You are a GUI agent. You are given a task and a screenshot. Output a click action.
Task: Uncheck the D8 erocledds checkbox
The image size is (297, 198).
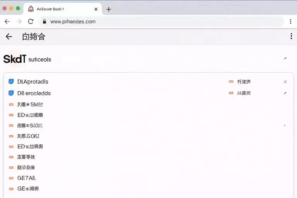tap(11, 93)
